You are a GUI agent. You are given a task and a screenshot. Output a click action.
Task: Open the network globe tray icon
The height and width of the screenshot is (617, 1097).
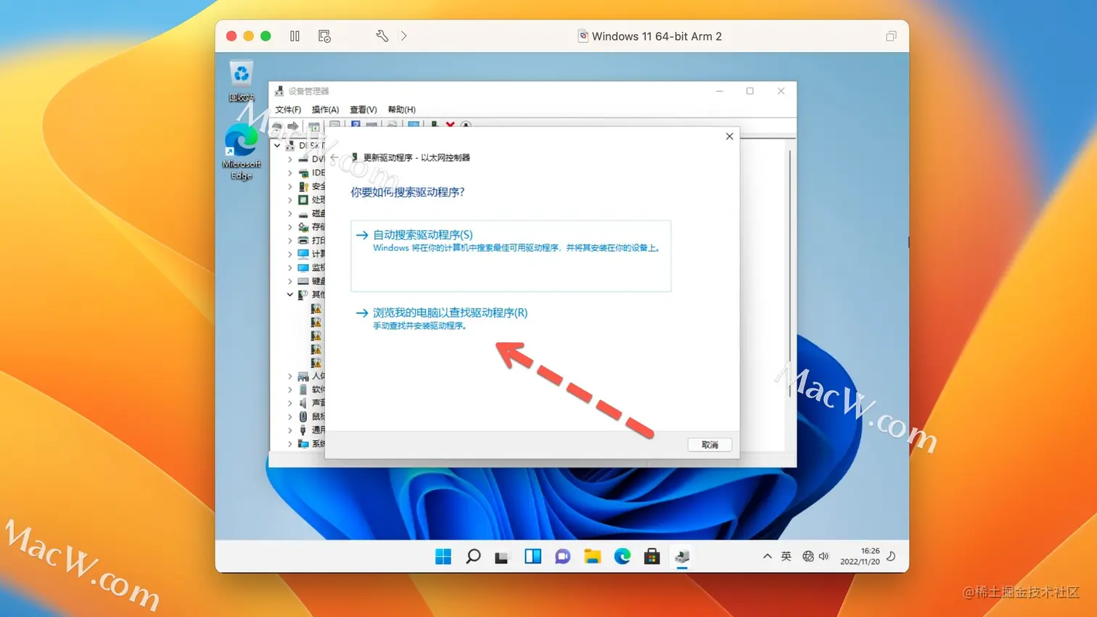click(x=808, y=556)
